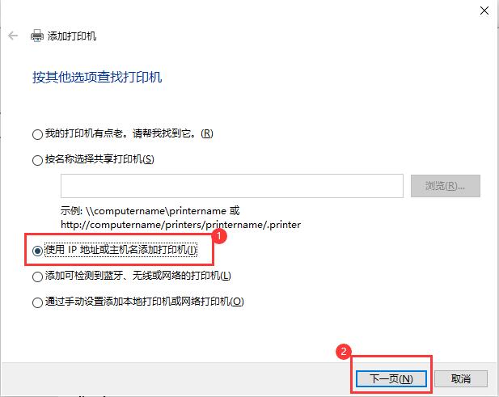Viewport: 499px width, 397px height.
Task: Choose 按名称选择共享打印机 radio button
Action: 37,160
